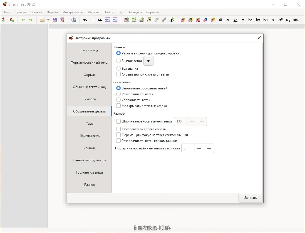Insert an image with the toolbar icon

127,20
